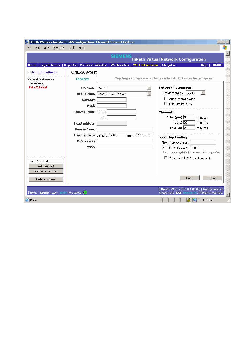
Task: Click the Idle (pre) timeout field
Action: [x=189, y=117]
